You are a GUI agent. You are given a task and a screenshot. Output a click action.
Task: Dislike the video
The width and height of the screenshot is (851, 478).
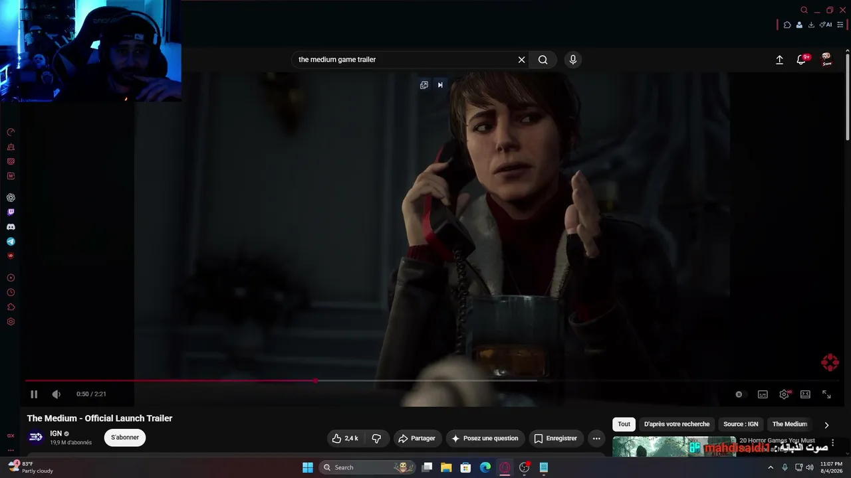[376, 438]
